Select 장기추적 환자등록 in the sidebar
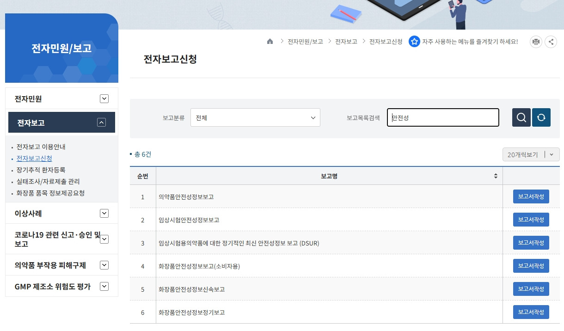 click(40, 170)
